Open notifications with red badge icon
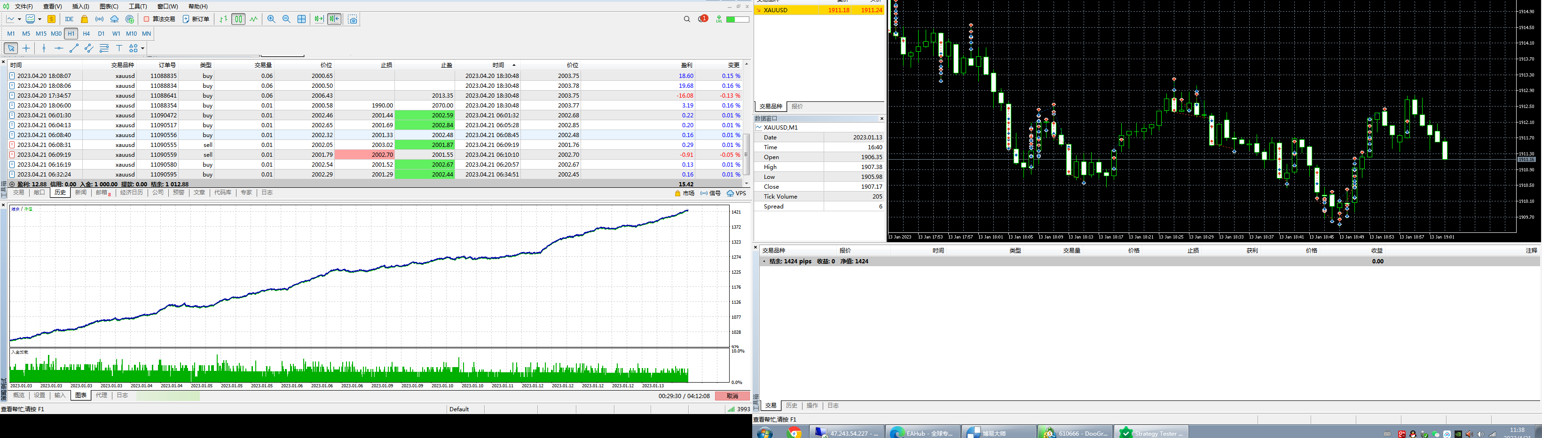This screenshot has width=1542, height=438. [x=703, y=19]
